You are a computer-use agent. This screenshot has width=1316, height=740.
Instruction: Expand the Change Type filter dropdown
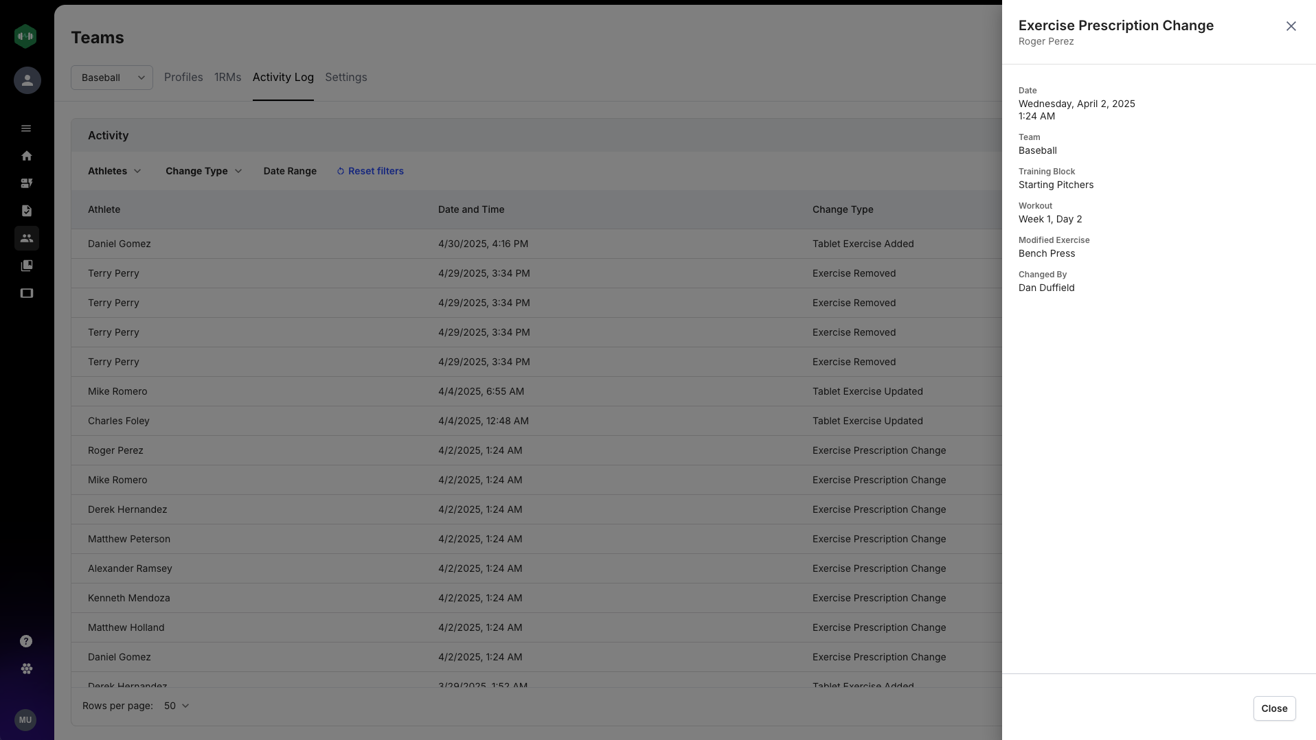click(204, 171)
